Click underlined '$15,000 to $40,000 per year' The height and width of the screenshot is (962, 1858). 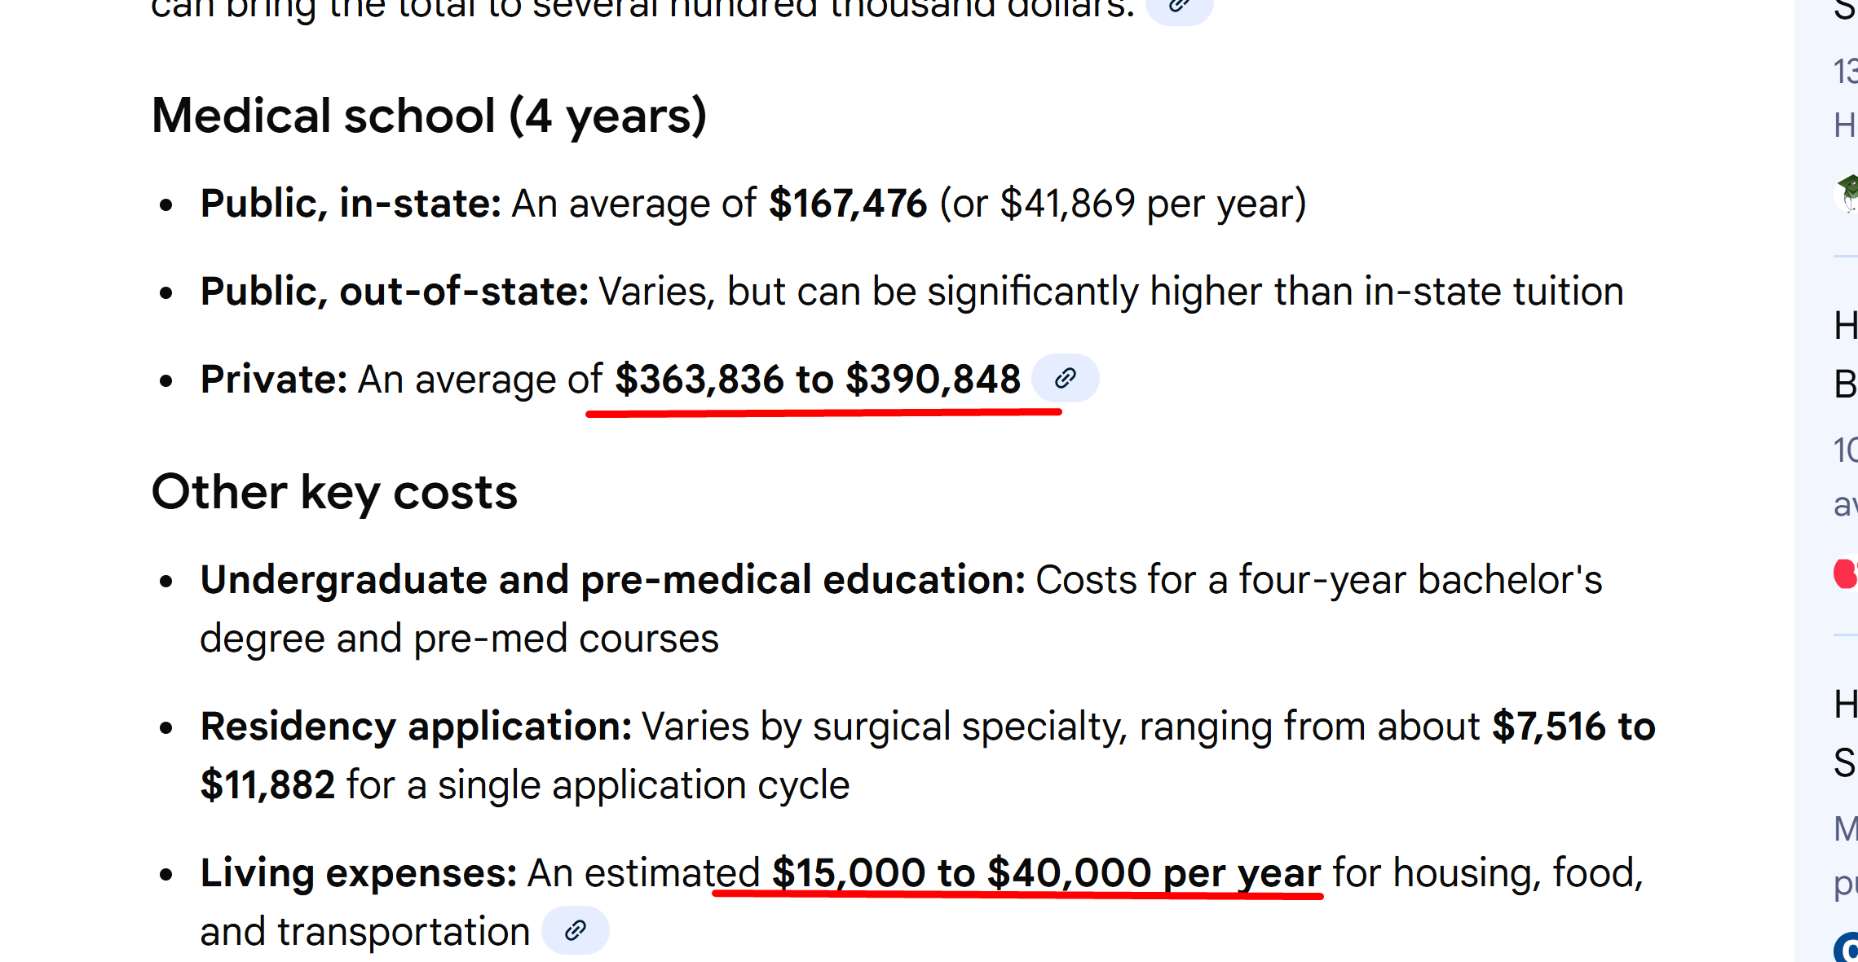click(x=1046, y=873)
